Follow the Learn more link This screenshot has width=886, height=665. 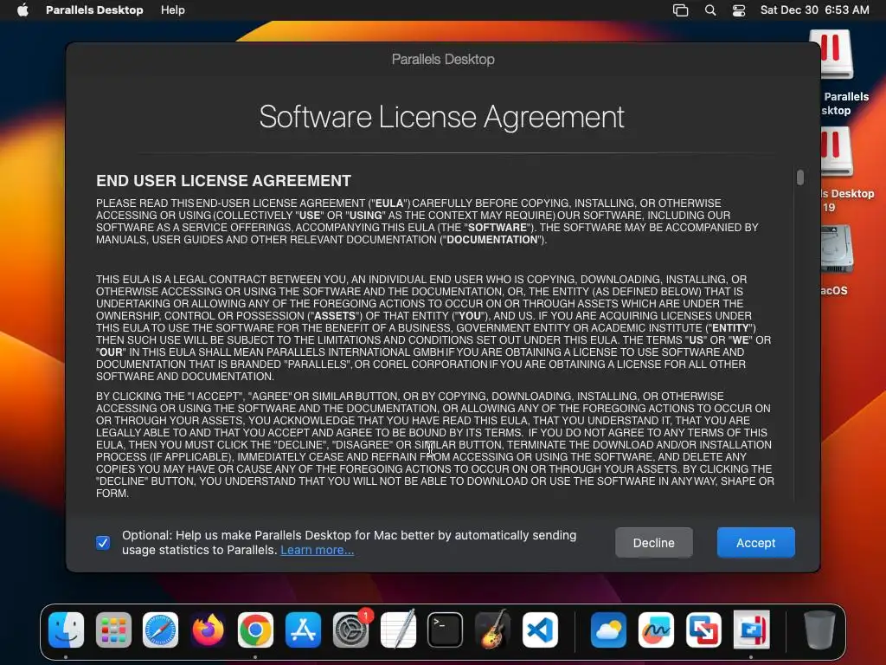(317, 550)
